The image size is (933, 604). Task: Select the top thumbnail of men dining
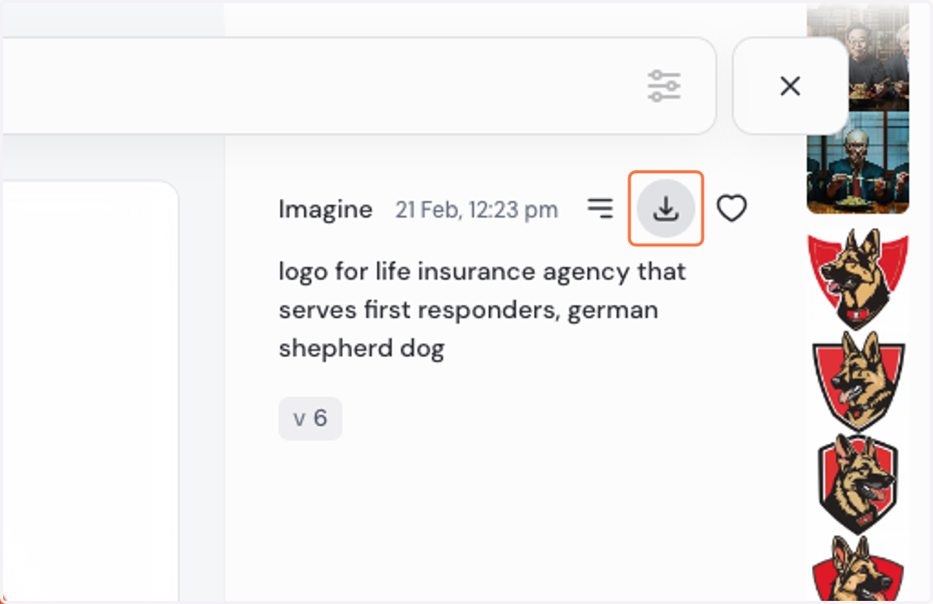point(858,57)
